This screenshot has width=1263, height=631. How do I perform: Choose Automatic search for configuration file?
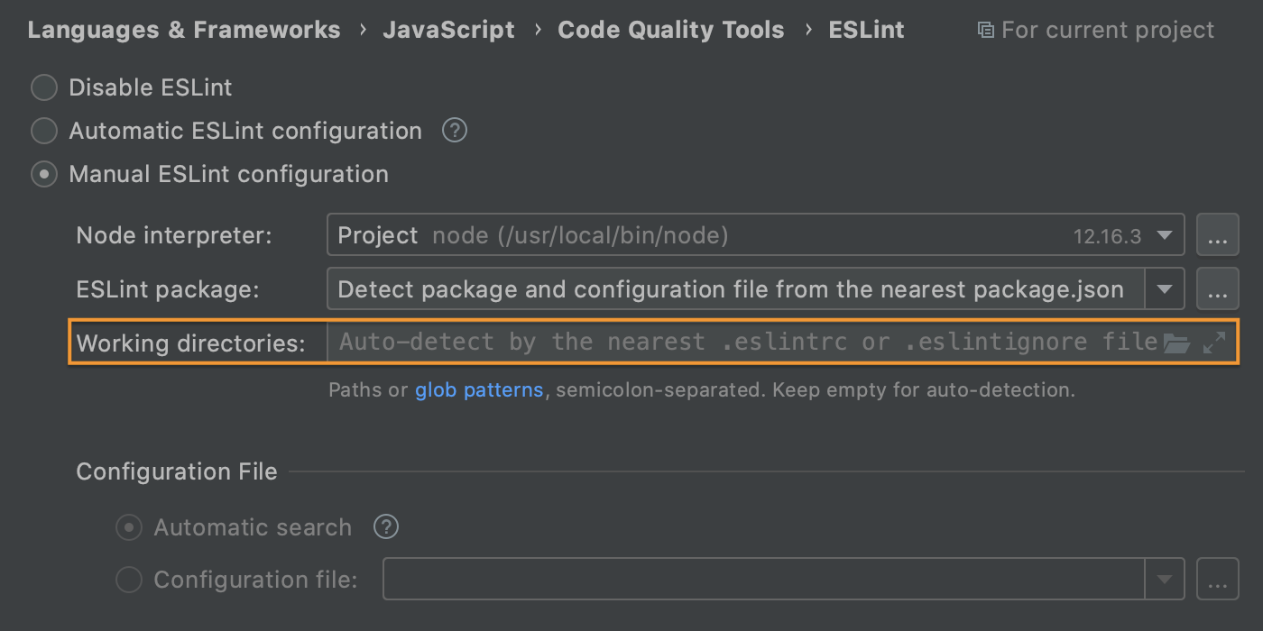click(x=129, y=527)
